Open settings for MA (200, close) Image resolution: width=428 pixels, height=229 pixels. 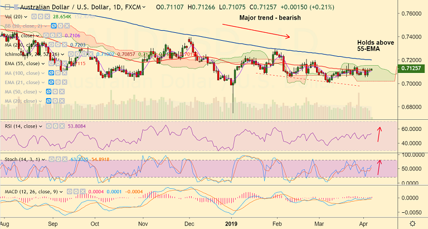pyautogui.click(x=58, y=45)
